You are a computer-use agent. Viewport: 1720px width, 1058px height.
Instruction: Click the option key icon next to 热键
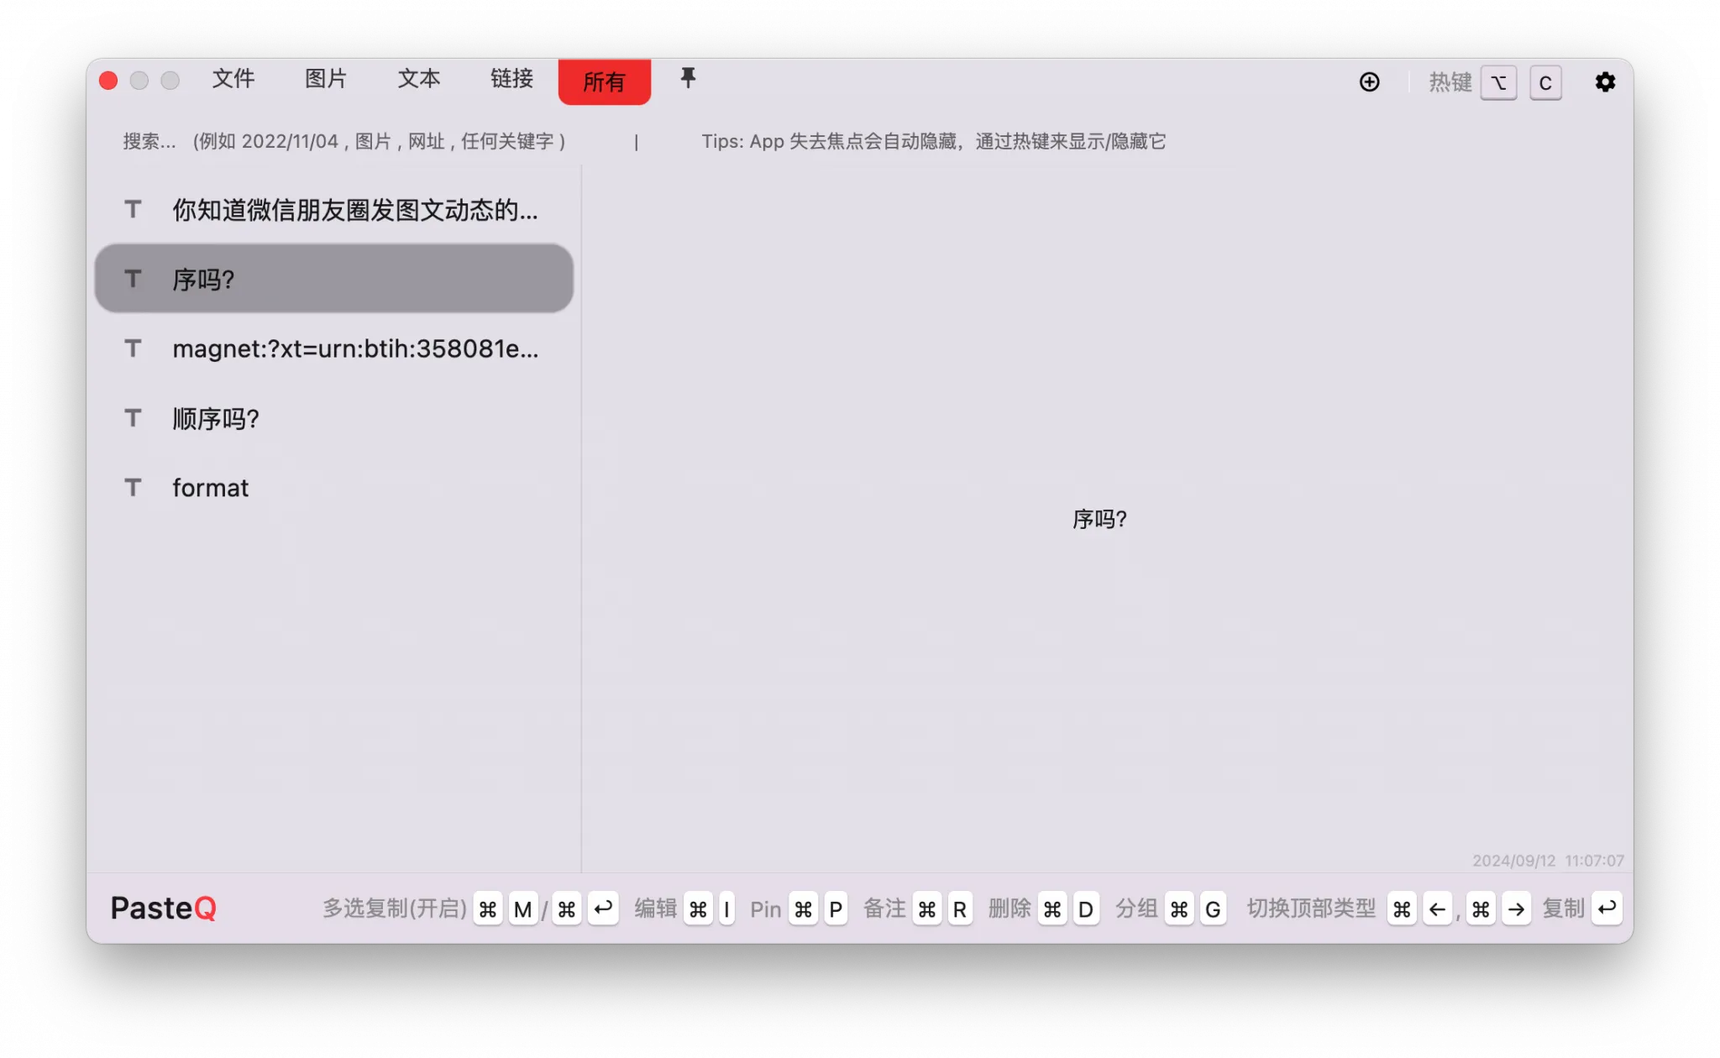[1498, 81]
